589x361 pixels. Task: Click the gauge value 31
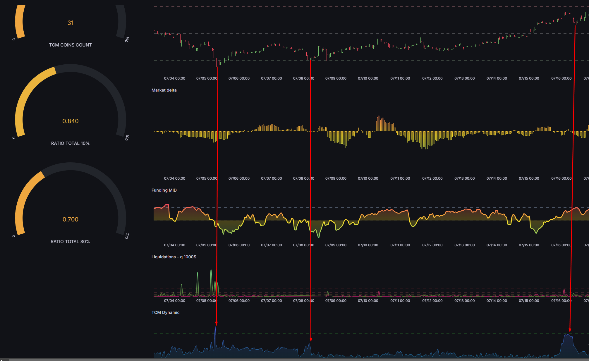(x=71, y=23)
